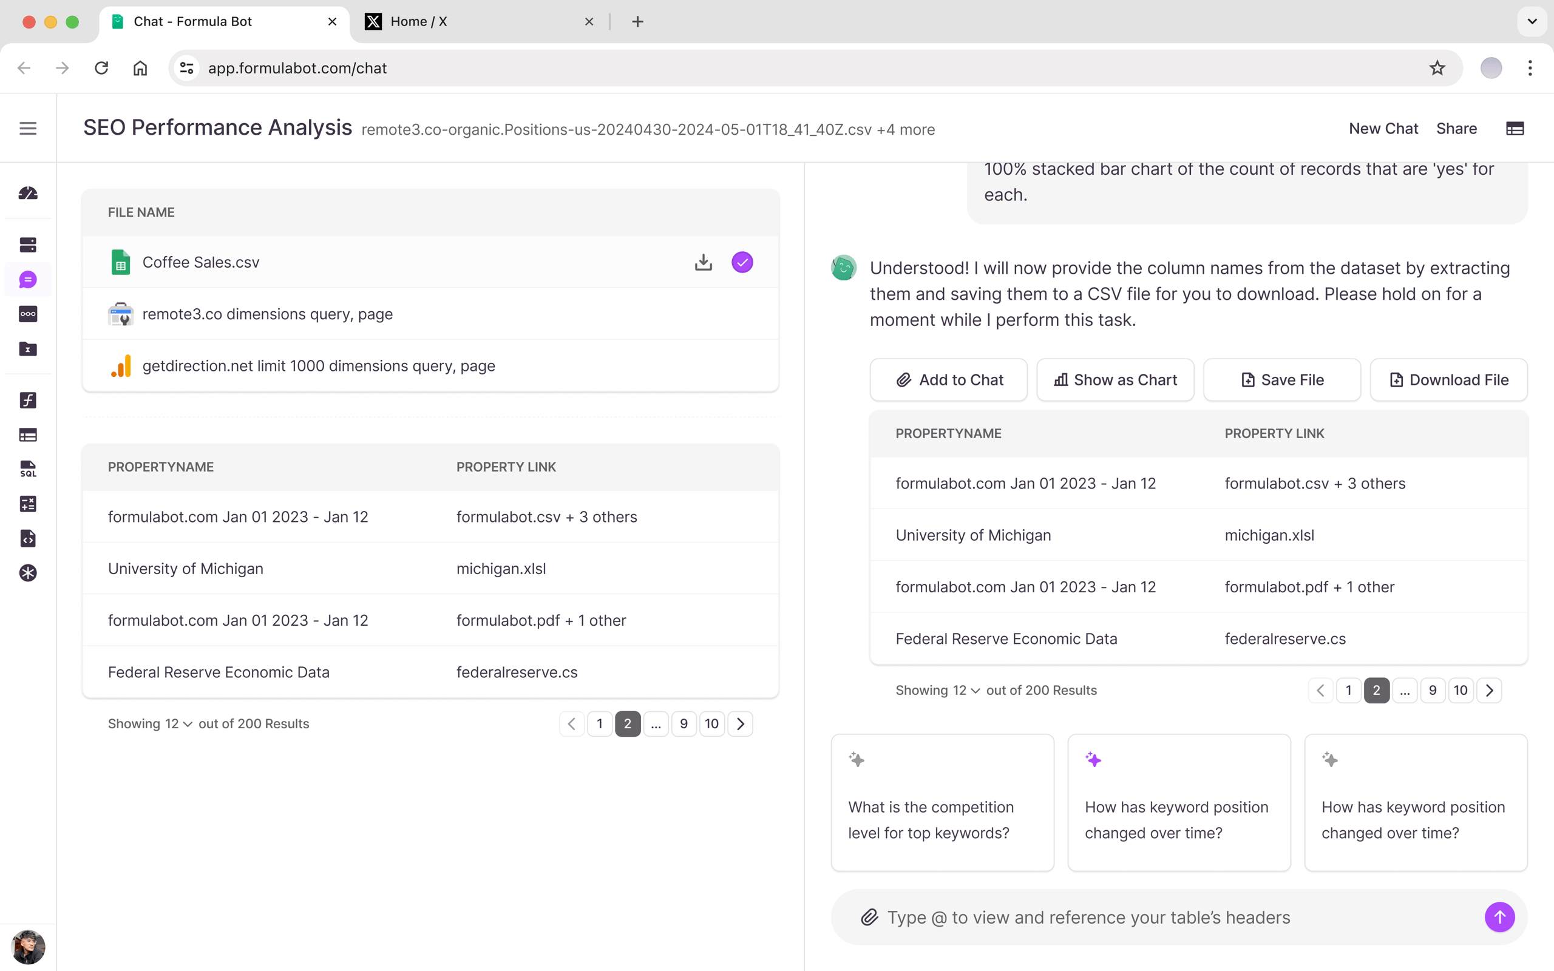Open rows-per-page dropdown in chat table
1554x971 pixels.
click(x=966, y=691)
